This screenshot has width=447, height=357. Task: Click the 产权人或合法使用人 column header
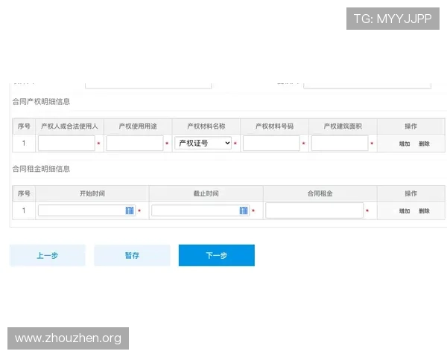69,126
